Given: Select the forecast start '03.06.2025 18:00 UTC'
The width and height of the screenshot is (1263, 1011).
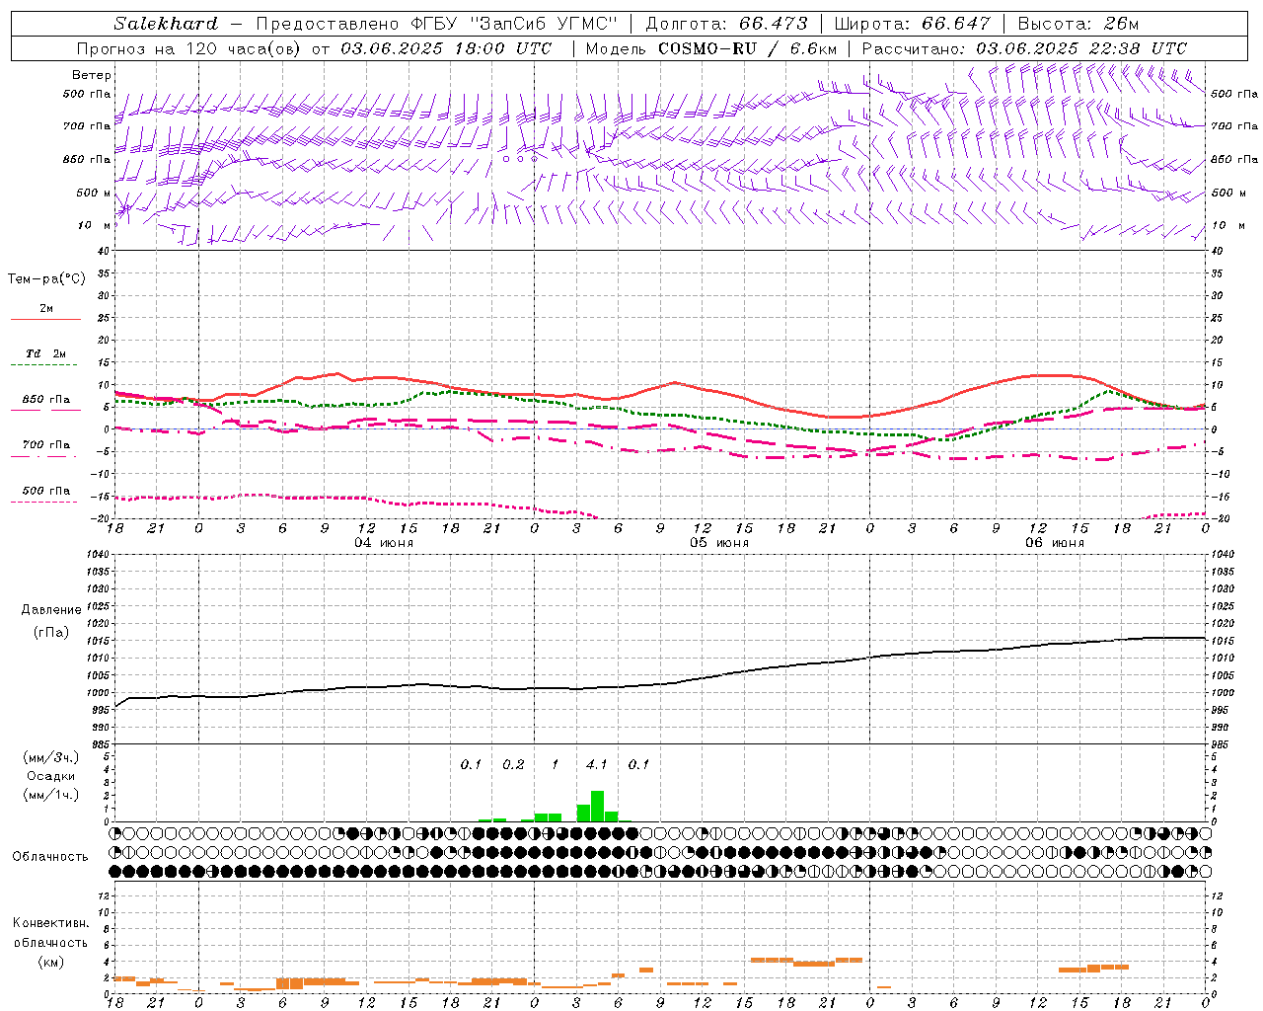Looking at the screenshot, I should (446, 48).
